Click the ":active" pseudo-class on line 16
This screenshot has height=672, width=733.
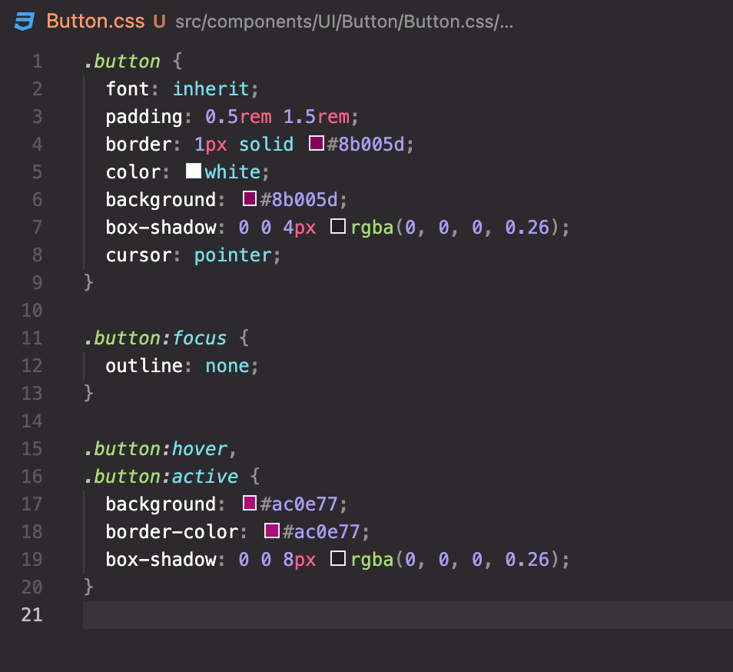click(200, 477)
